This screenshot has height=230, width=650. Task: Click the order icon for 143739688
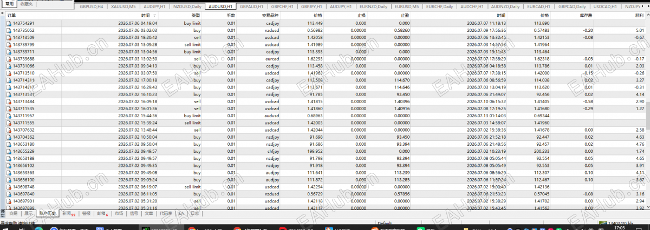pos(9,59)
